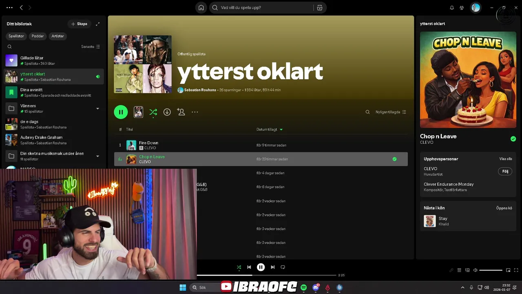The image size is (522, 294).
Task: Click Visa alla in credits section
Action: tap(506, 159)
